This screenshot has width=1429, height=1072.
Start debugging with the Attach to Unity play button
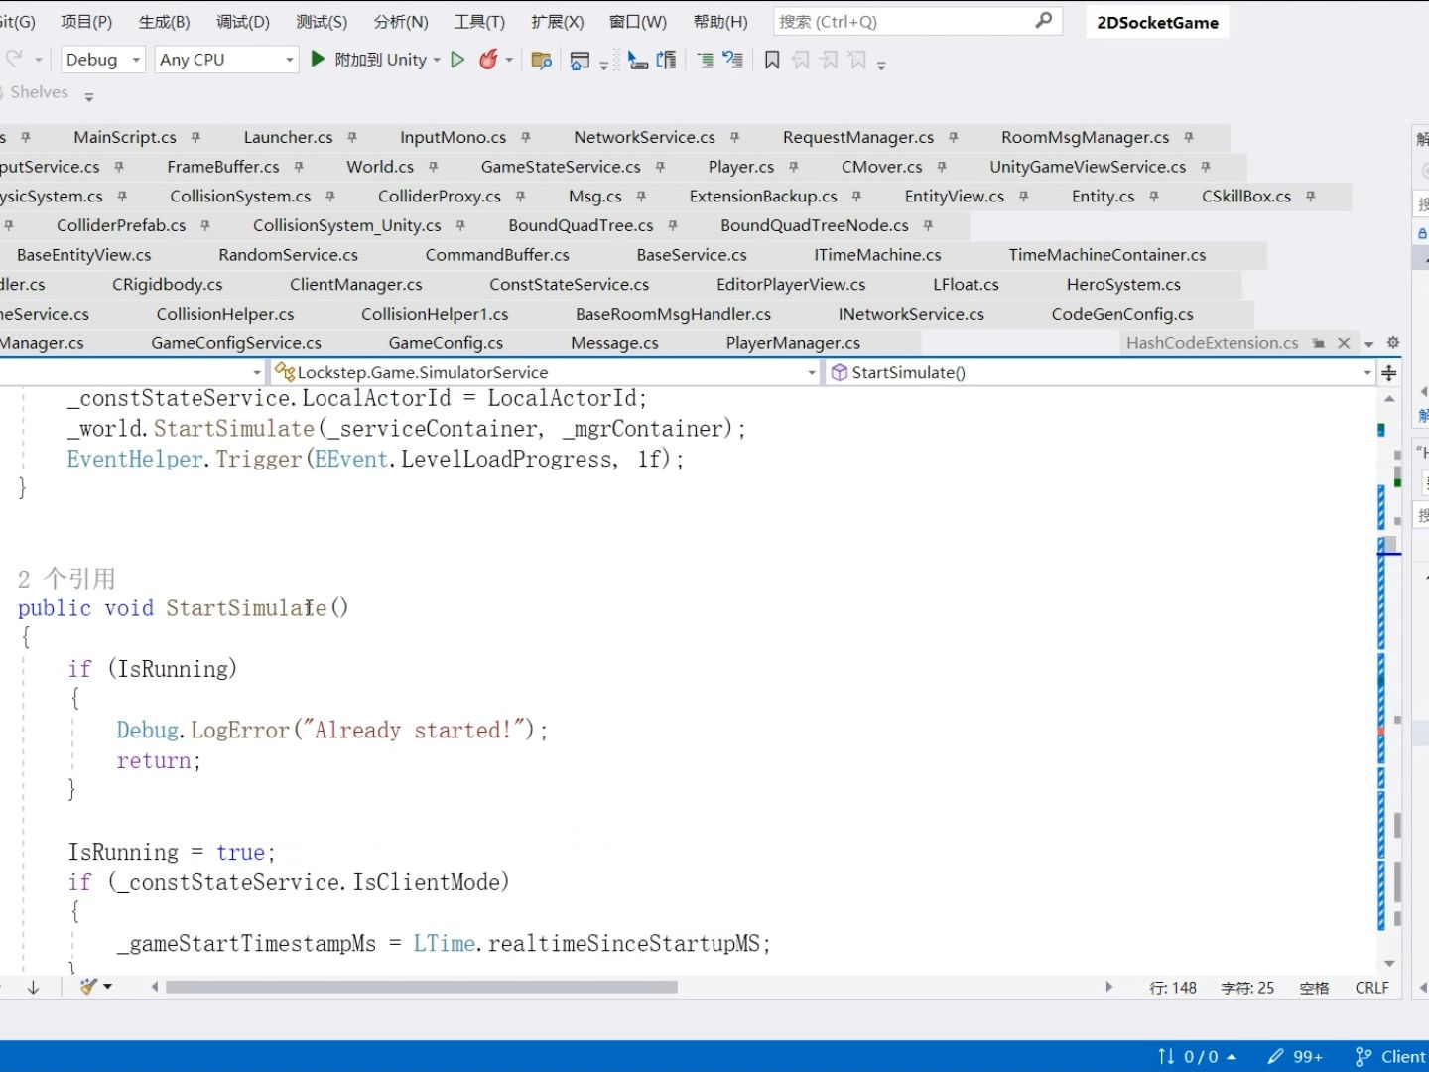point(318,60)
